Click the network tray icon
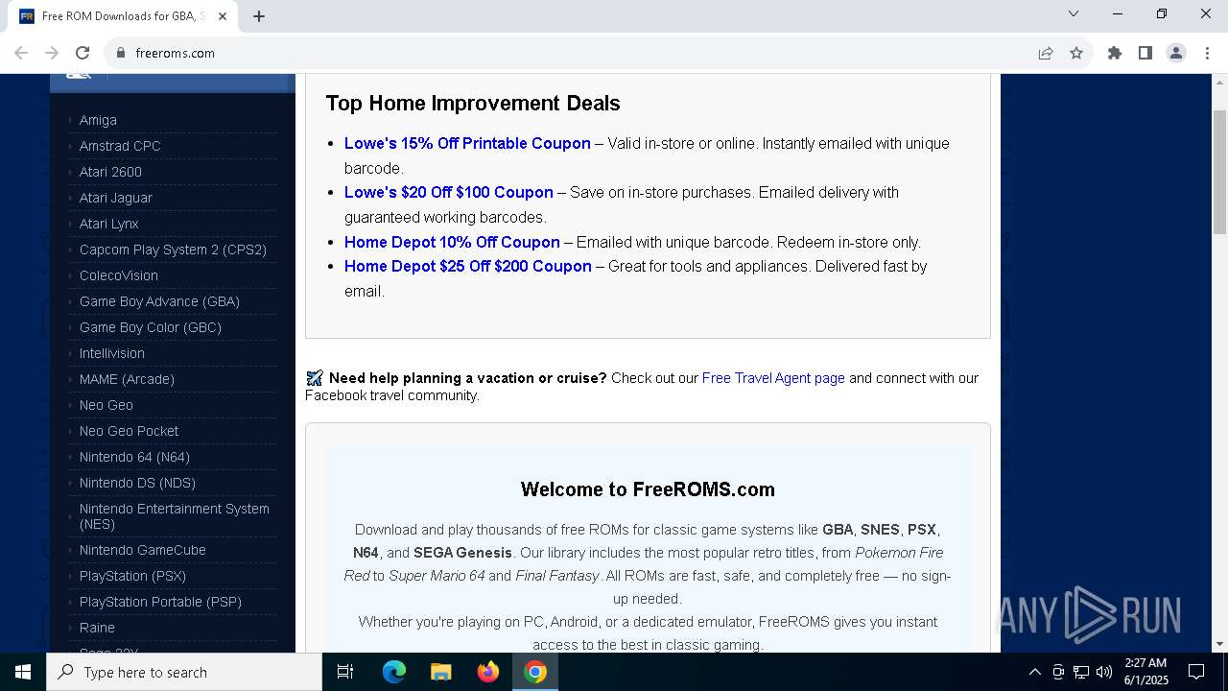Screen dimensions: 1228x691 pos(1081,672)
